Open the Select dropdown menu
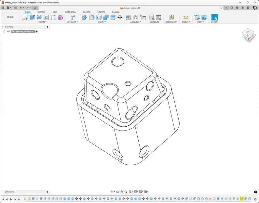Viewport: 259px width, 203px height. pyautogui.click(x=214, y=22)
